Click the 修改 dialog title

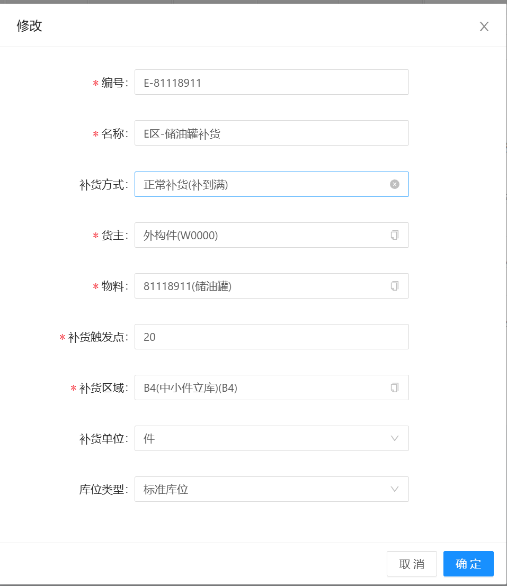point(30,26)
